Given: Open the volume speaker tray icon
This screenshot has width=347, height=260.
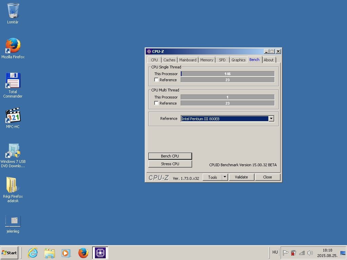Looking at the screenshot, I should tap(310, 253).
